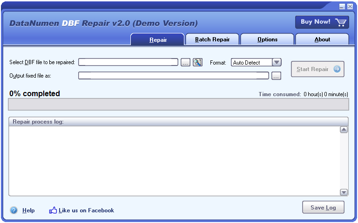
Task: Go to the Options tab
Action: (267, 39)
